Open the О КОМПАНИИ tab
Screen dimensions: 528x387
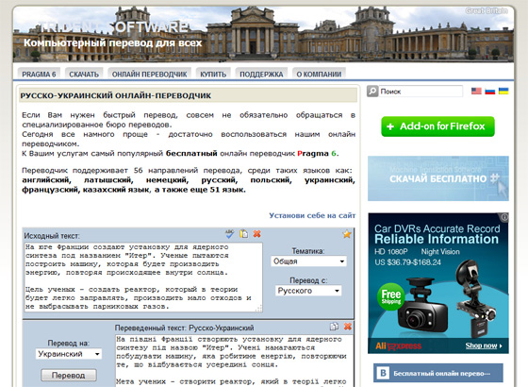pyautogui.click(x=319, y=75)
